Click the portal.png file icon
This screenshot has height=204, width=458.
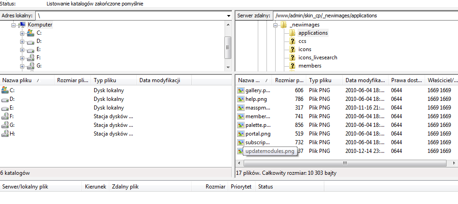[241, 134]
